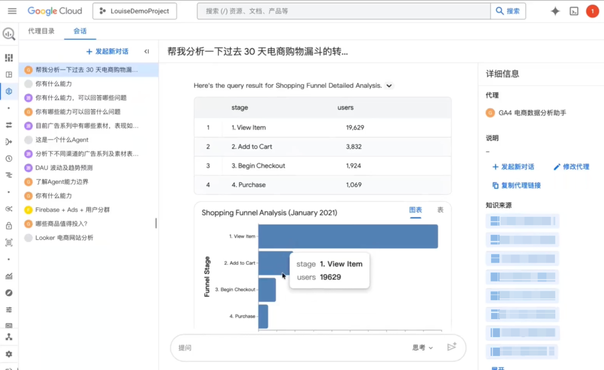This screenshot has width=604, height=370.
Task: Activate the Cloud Shell terminal icon
Action: click(574, 11)
